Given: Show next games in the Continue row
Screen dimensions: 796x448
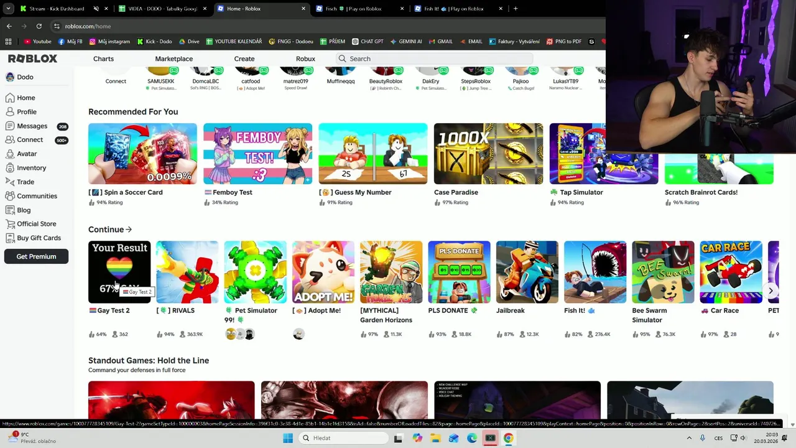Looking at the screenshot, I should coord(771,291).
